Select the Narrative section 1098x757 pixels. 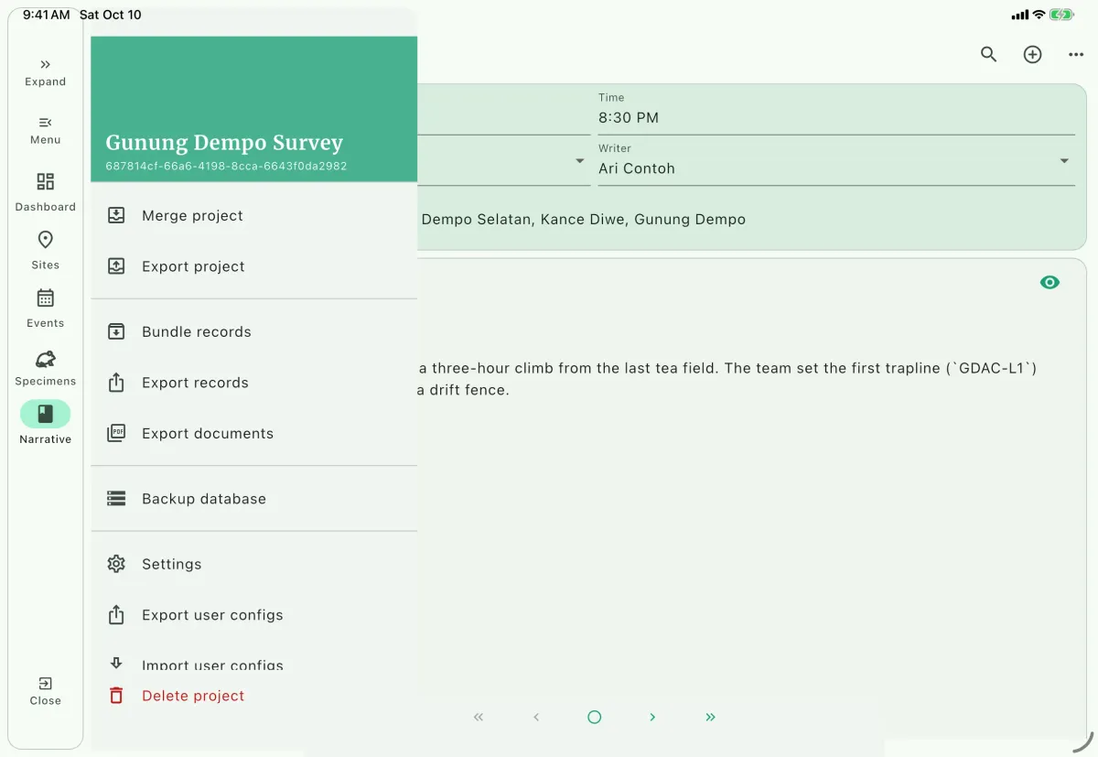(45, 424)
